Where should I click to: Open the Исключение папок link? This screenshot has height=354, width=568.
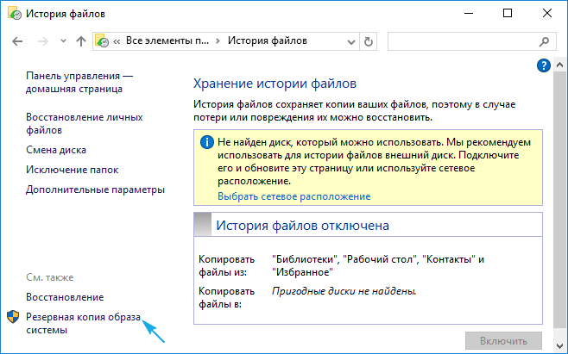(72, 170)
